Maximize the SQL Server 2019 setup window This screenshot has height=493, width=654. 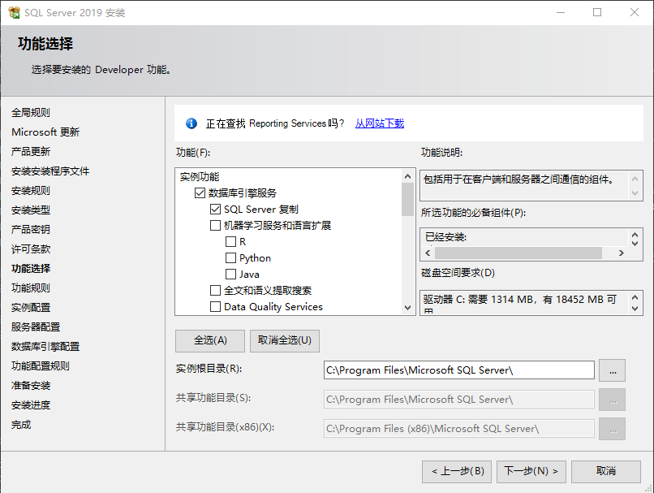[597, 12]
